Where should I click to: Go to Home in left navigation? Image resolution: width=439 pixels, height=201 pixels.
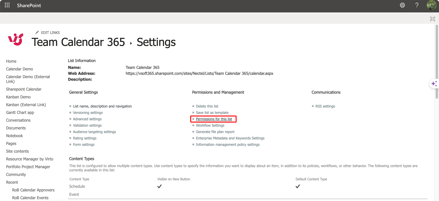coord(11,61)
